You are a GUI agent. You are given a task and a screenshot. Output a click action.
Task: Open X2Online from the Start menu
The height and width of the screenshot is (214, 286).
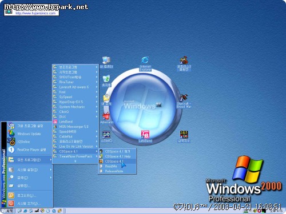30,142
